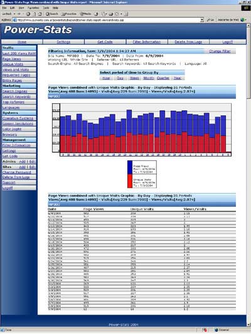
Task: Click Edit next to Admins
Action: click(x=32, y=162)
